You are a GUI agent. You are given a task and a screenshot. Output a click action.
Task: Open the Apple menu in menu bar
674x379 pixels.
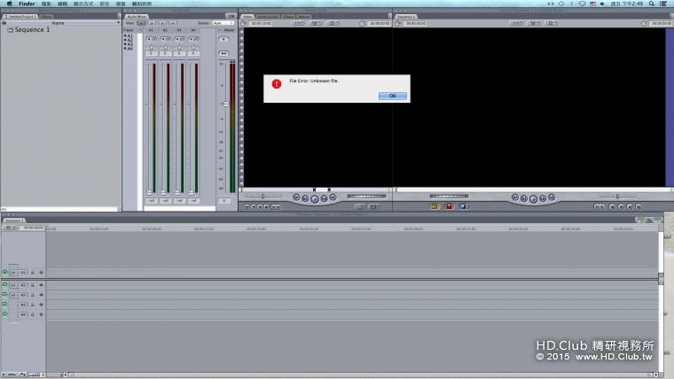pyautogui.click(x=8, y=4)
